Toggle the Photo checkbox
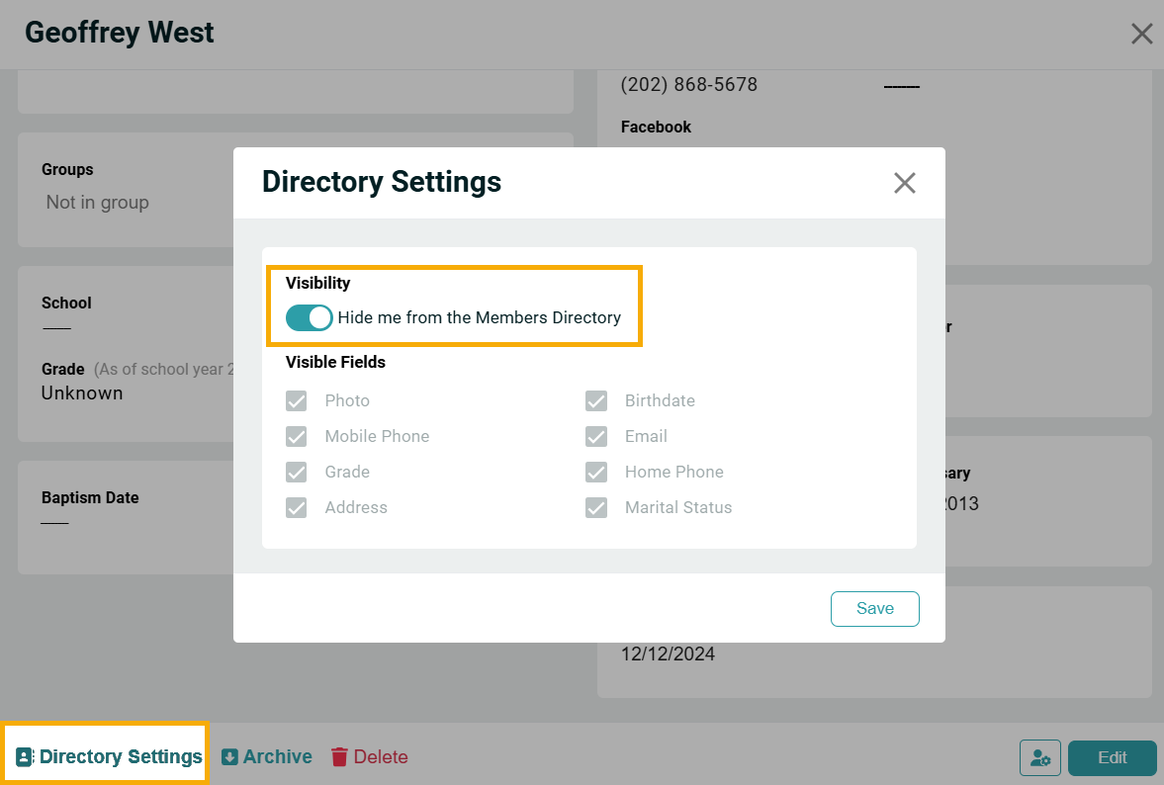 [297, 400]
